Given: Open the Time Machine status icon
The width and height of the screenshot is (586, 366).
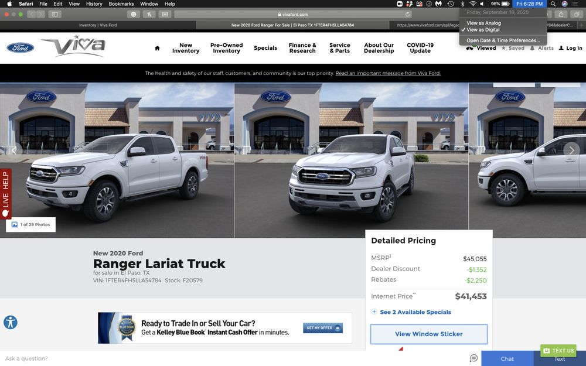Looking at the screenshot, I should point(451,4).
